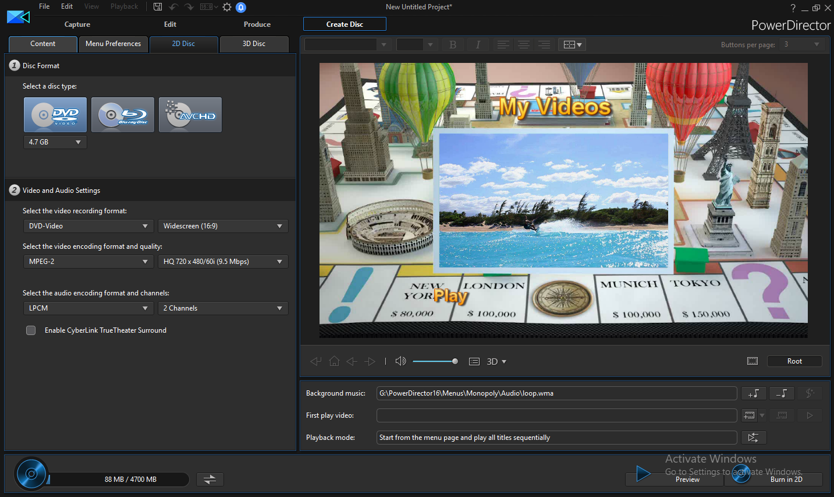Go to next menu page arrow
Image resolution: width=834 pixels, height=497 pixels.
point(370,361)
